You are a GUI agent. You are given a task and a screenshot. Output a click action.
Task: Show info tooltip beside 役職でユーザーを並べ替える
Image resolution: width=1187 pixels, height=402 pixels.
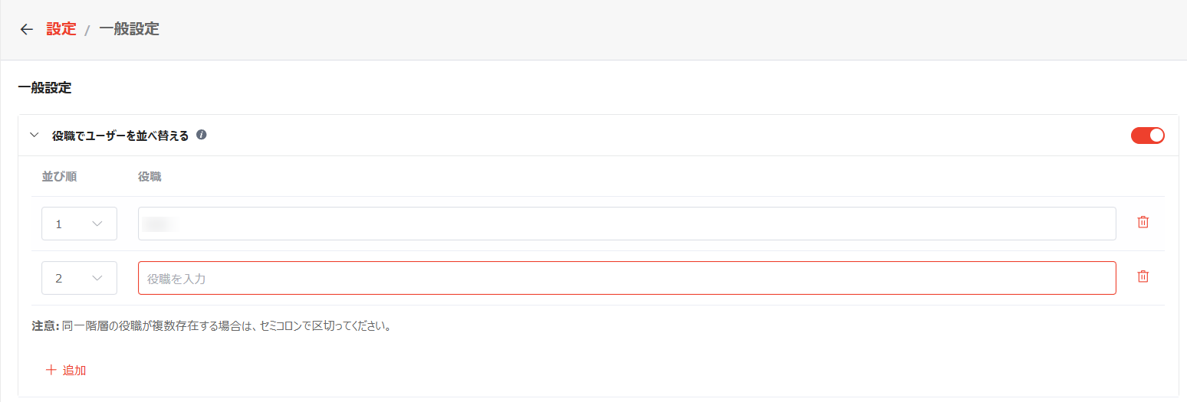click(202, 135)
